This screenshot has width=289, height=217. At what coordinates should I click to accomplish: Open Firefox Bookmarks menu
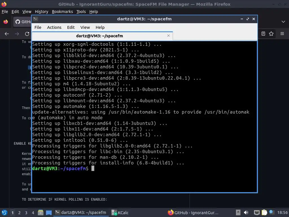[x=62, y=12]
